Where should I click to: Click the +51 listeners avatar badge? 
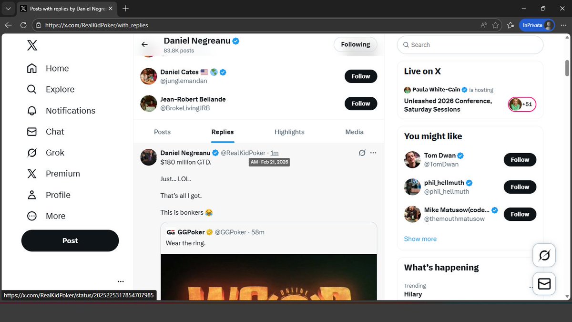522,104
